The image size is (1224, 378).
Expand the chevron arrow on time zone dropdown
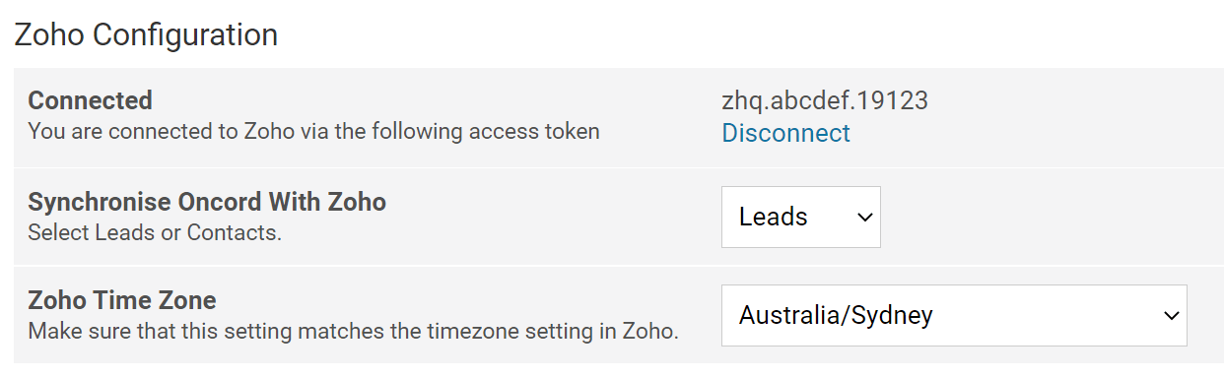point(1172,315)
